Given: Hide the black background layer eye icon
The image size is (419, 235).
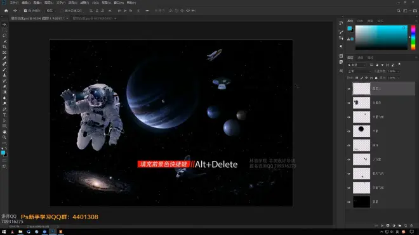Looking at the screenshot, I should (x=349, y=202).
